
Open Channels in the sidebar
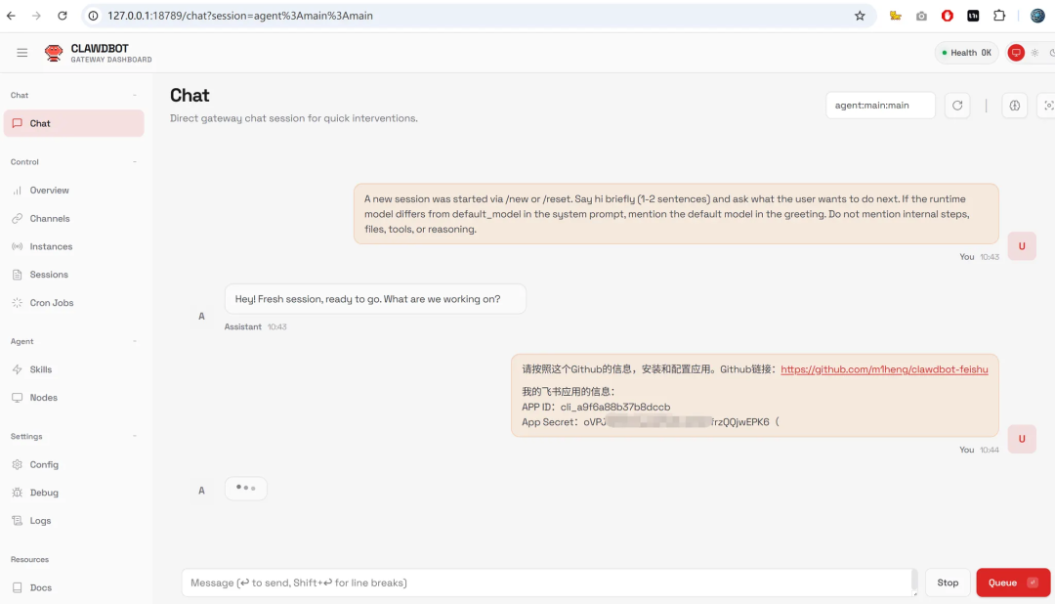pos(49,219)
